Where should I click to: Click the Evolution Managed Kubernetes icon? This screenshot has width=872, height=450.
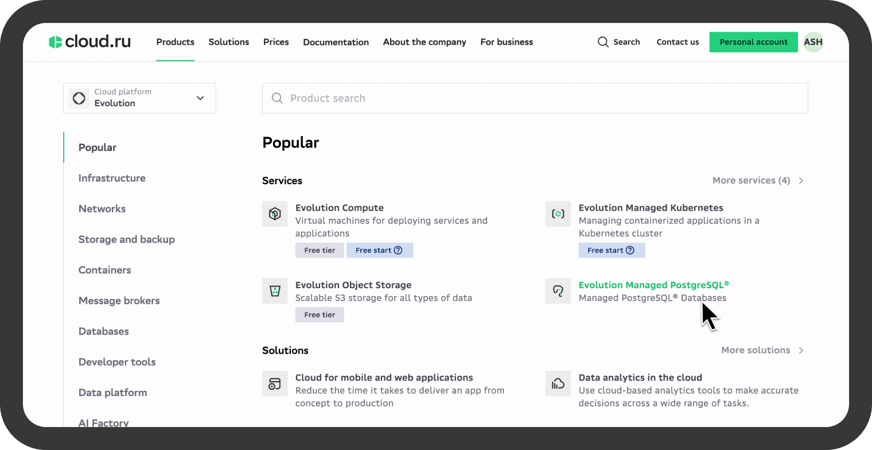[558, 214]
